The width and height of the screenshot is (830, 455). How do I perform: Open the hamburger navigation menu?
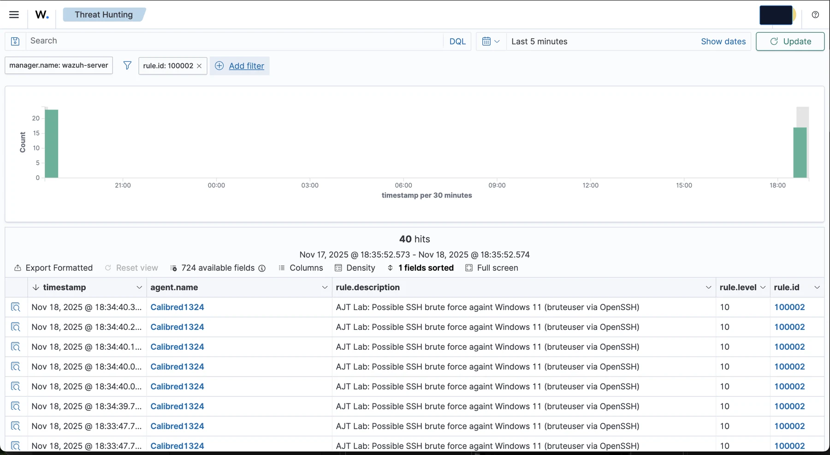(x=14, y=14)
